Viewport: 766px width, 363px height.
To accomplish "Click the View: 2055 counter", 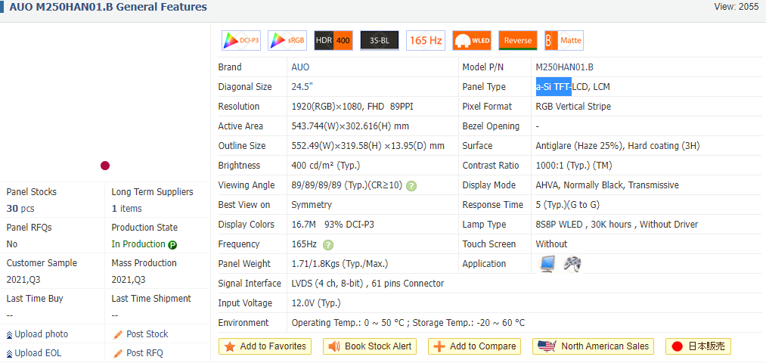I will click(x=738, y=6).
